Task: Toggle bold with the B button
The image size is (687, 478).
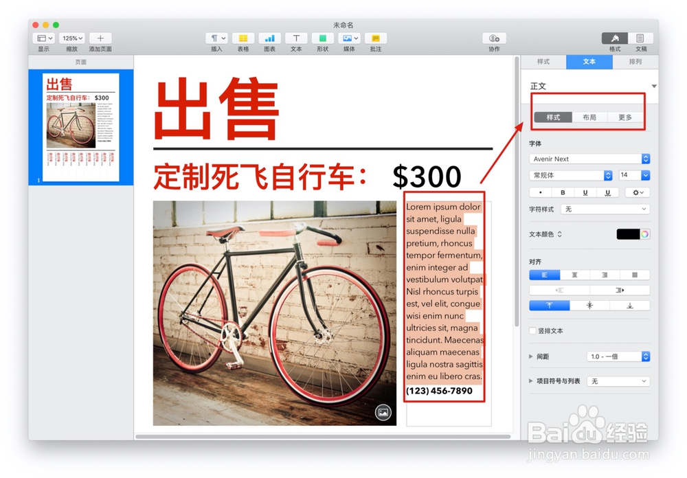Action: coord(563,192)
